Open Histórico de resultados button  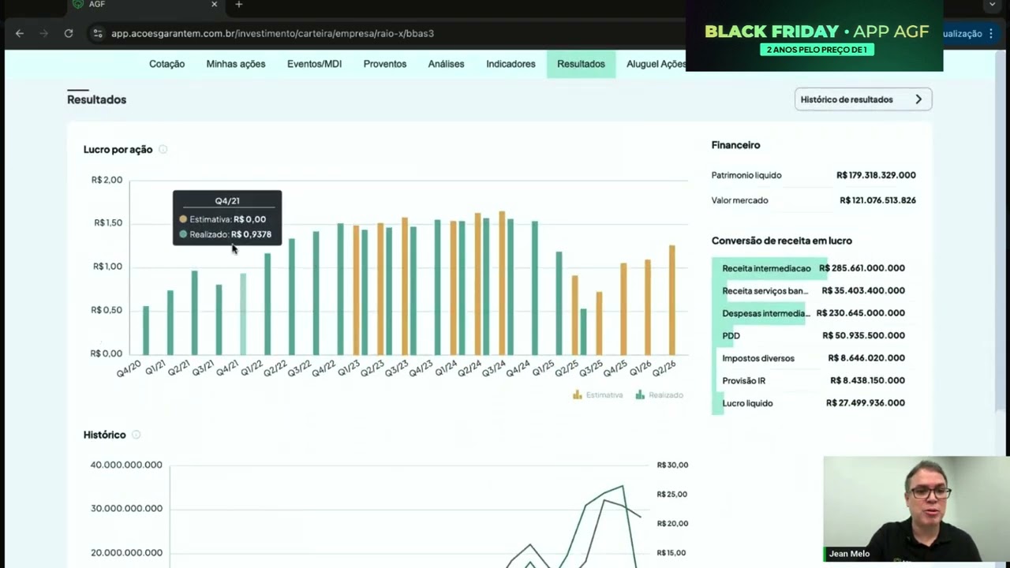863,99
